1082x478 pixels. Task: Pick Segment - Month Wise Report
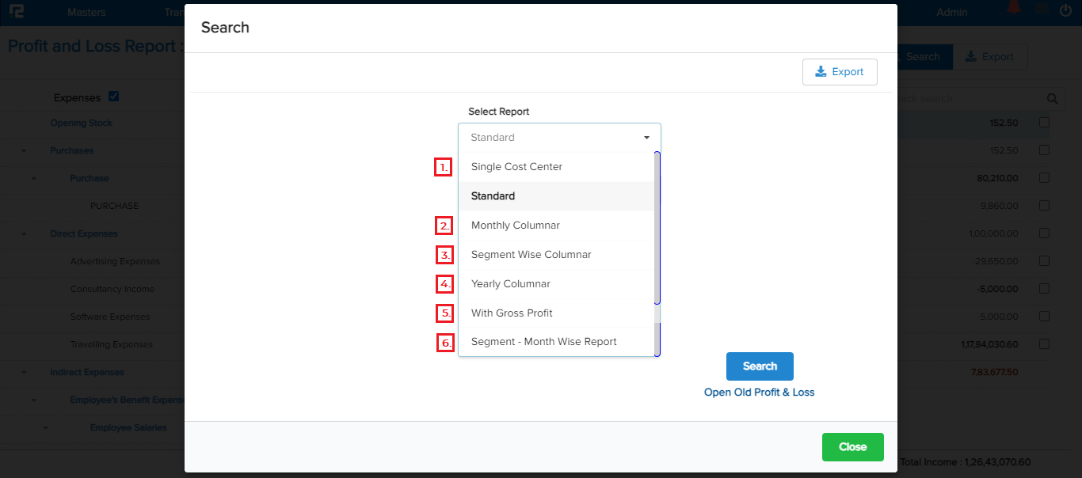[543, 342]
